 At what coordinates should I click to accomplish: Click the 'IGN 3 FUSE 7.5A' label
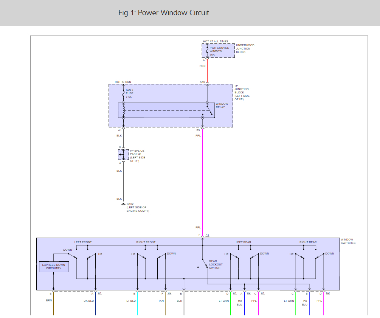pos(129,93)
